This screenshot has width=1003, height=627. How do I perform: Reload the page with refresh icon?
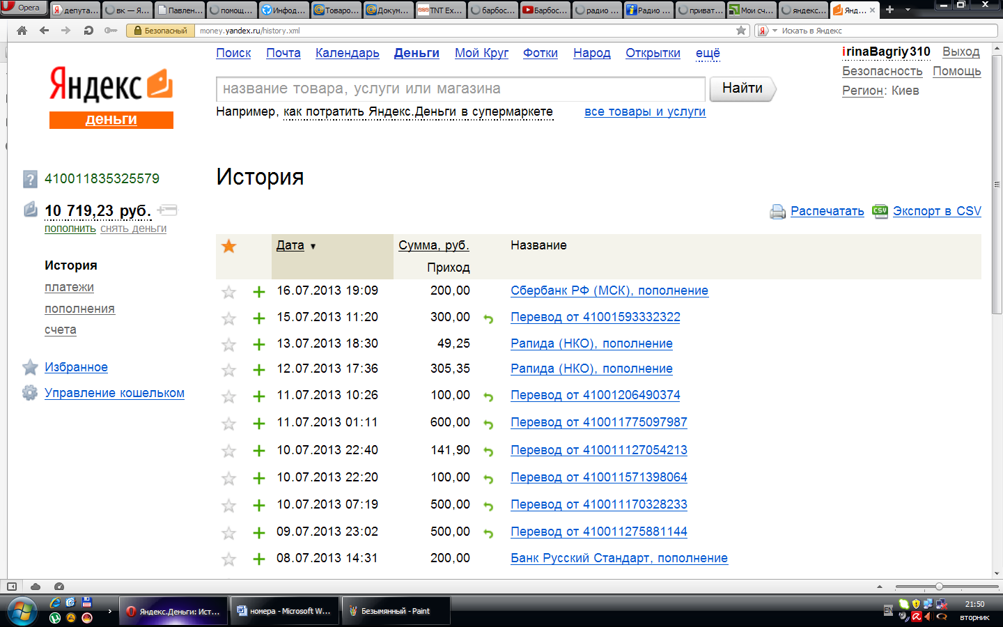point(88,31)
